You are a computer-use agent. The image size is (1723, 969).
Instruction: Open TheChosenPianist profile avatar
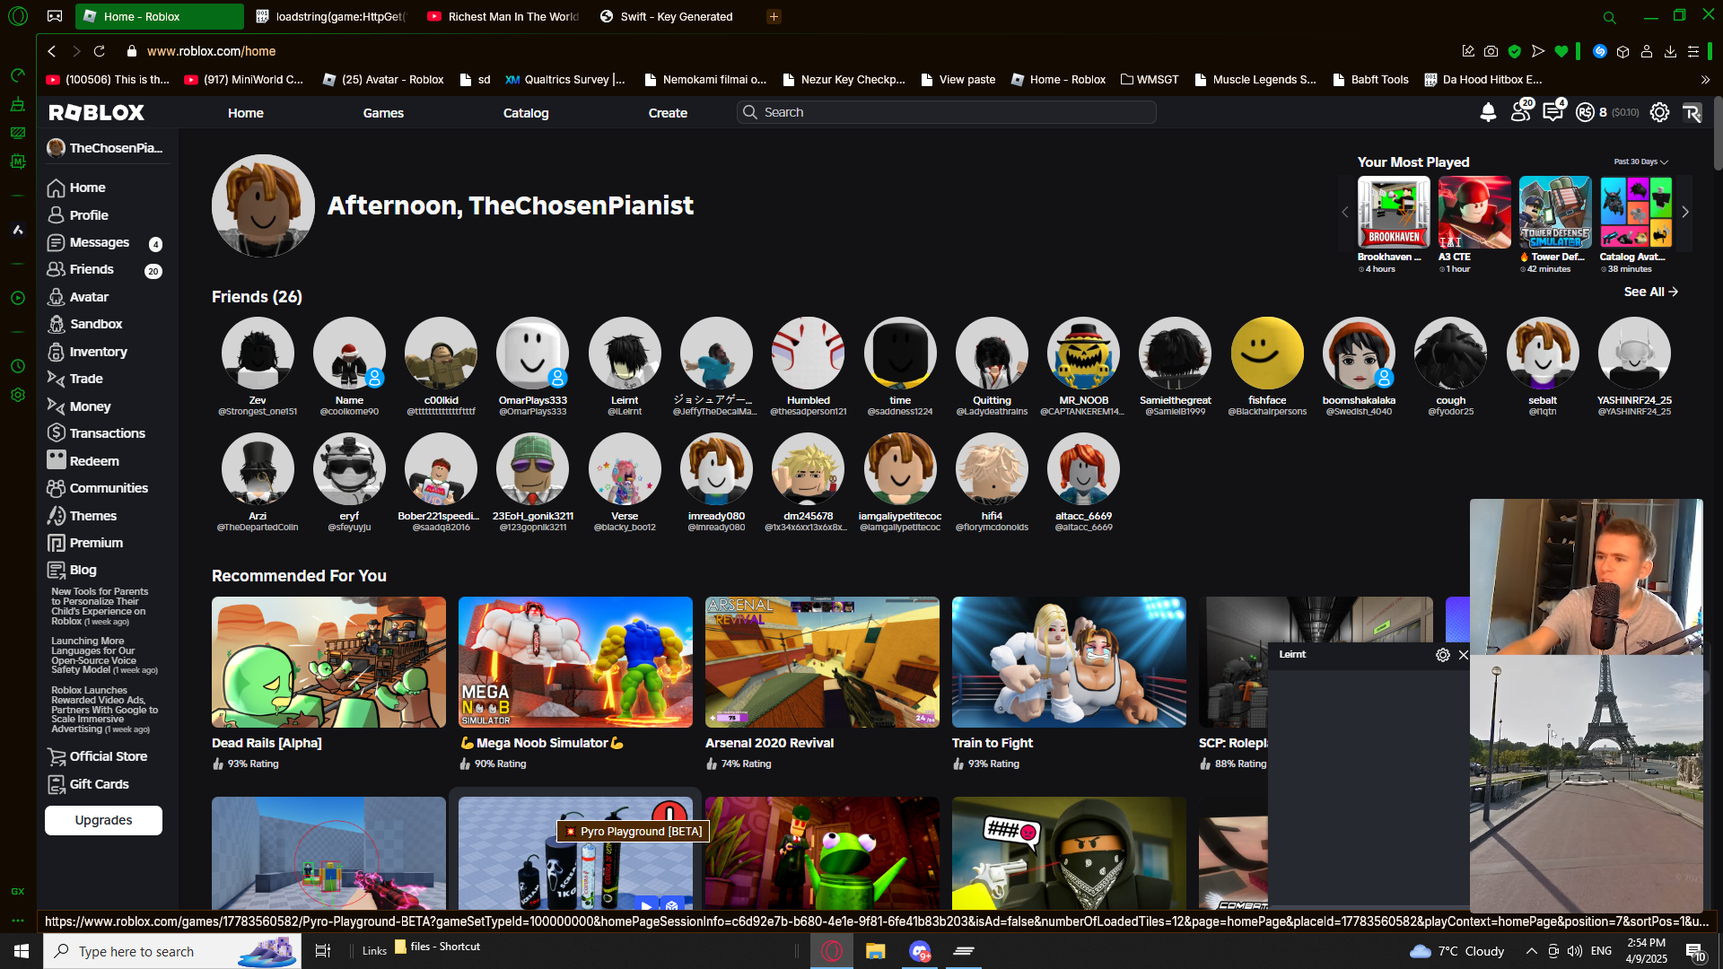pyautogui.click(x=263, y=205)
